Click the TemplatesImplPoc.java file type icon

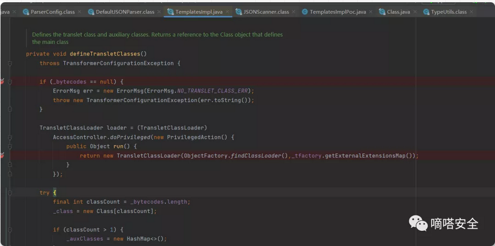(x=305, y=12)
